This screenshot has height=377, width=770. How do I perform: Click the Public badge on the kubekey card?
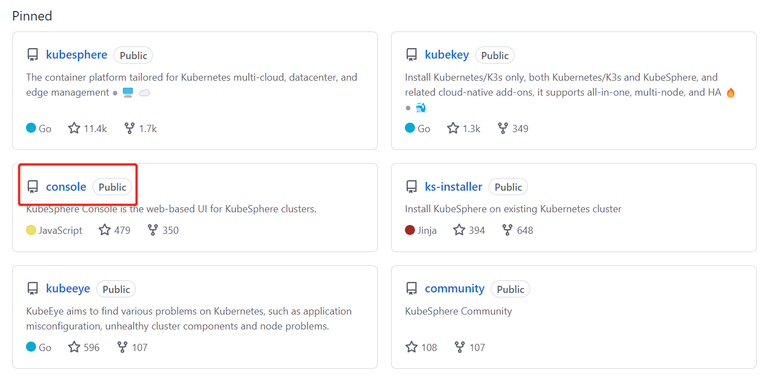[x=495, y=55]
